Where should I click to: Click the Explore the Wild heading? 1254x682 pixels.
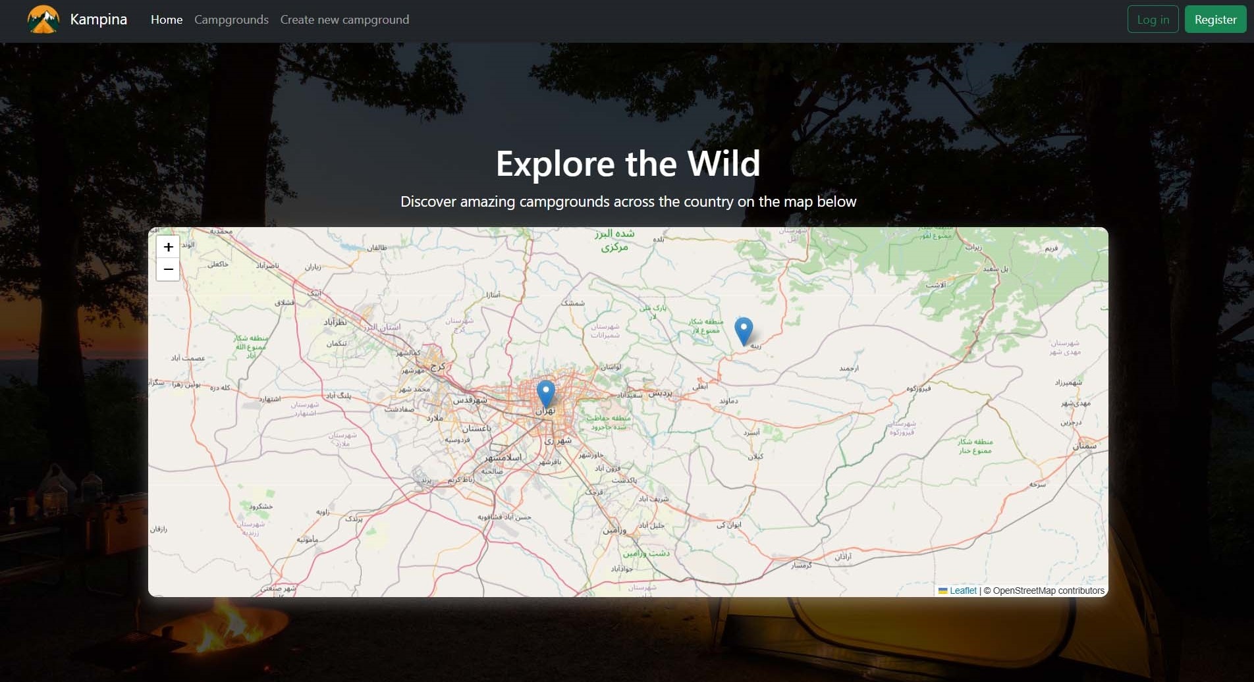[628, 163]
